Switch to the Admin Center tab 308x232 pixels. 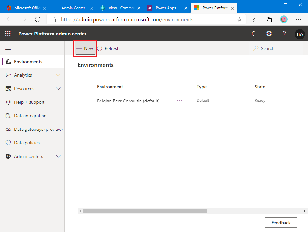click(x=73, y=8)
